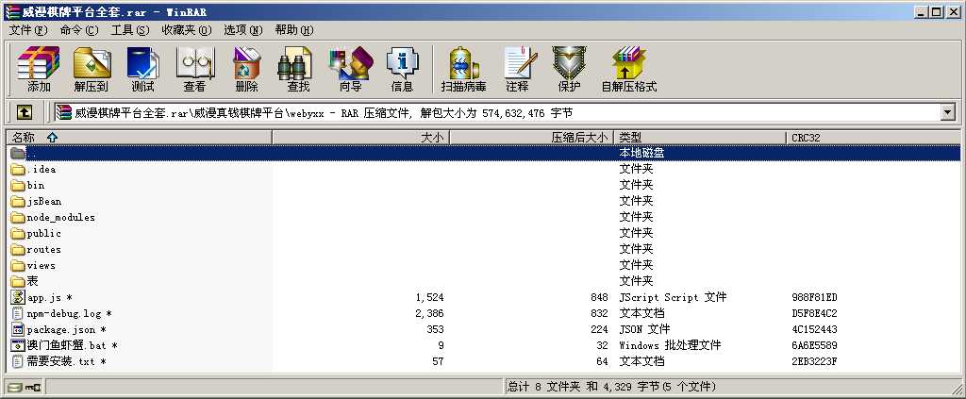Click CRC32 value 988F61ED
This screenshot has width=966, height=399.
click(x=814, y=297)
